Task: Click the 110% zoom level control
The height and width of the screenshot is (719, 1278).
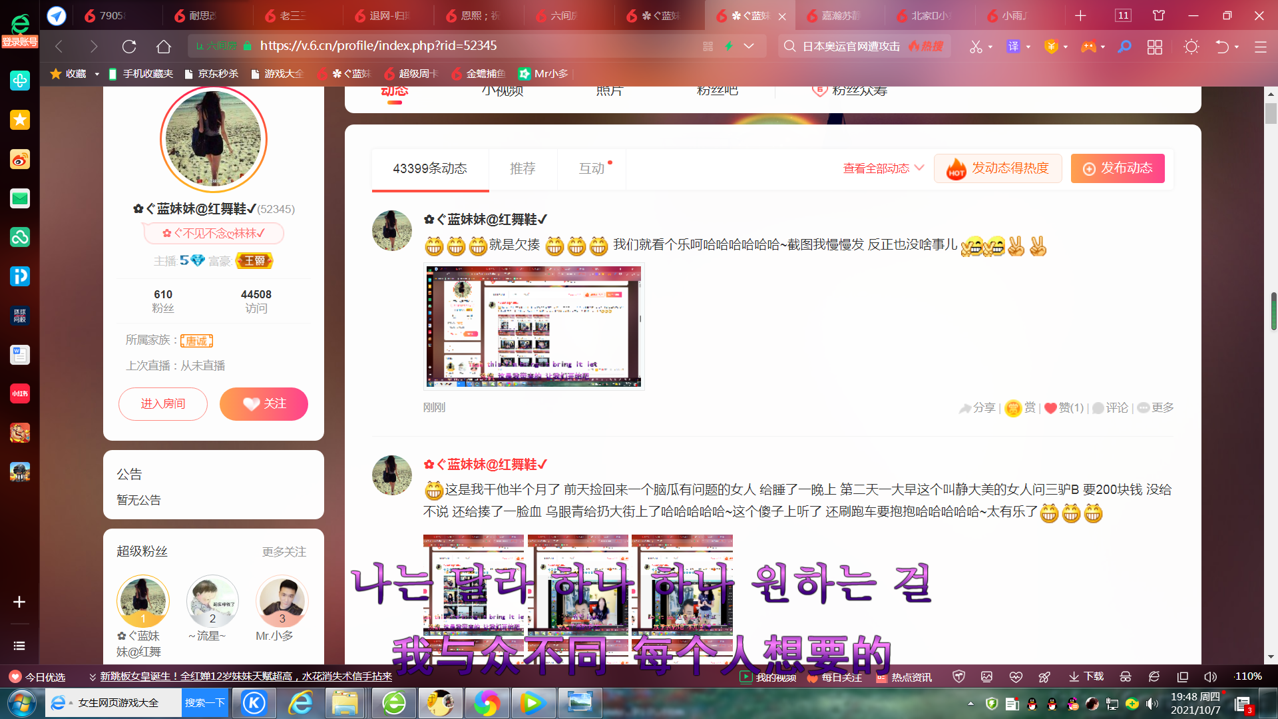Action: pos(1248,676)
